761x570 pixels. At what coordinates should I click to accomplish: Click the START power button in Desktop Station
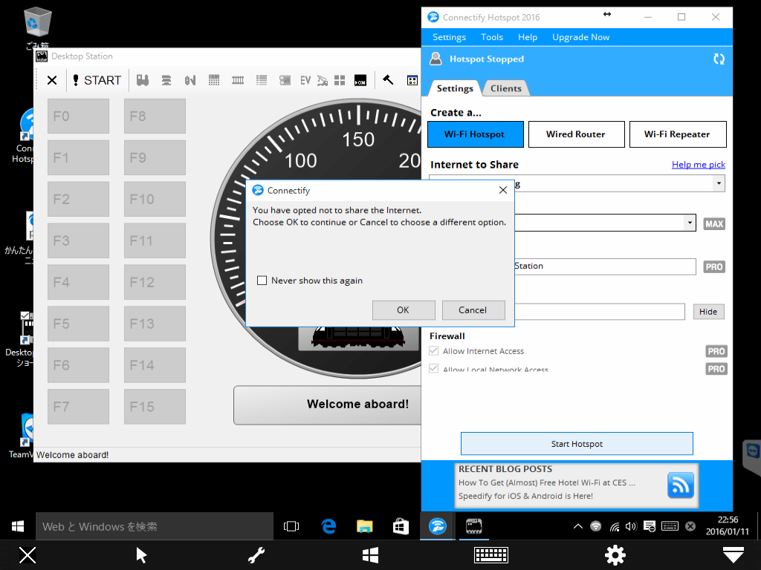[97, 80]
